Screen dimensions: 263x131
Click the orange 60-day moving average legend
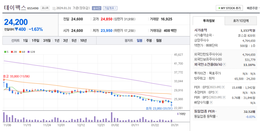[x=22, y=52]
